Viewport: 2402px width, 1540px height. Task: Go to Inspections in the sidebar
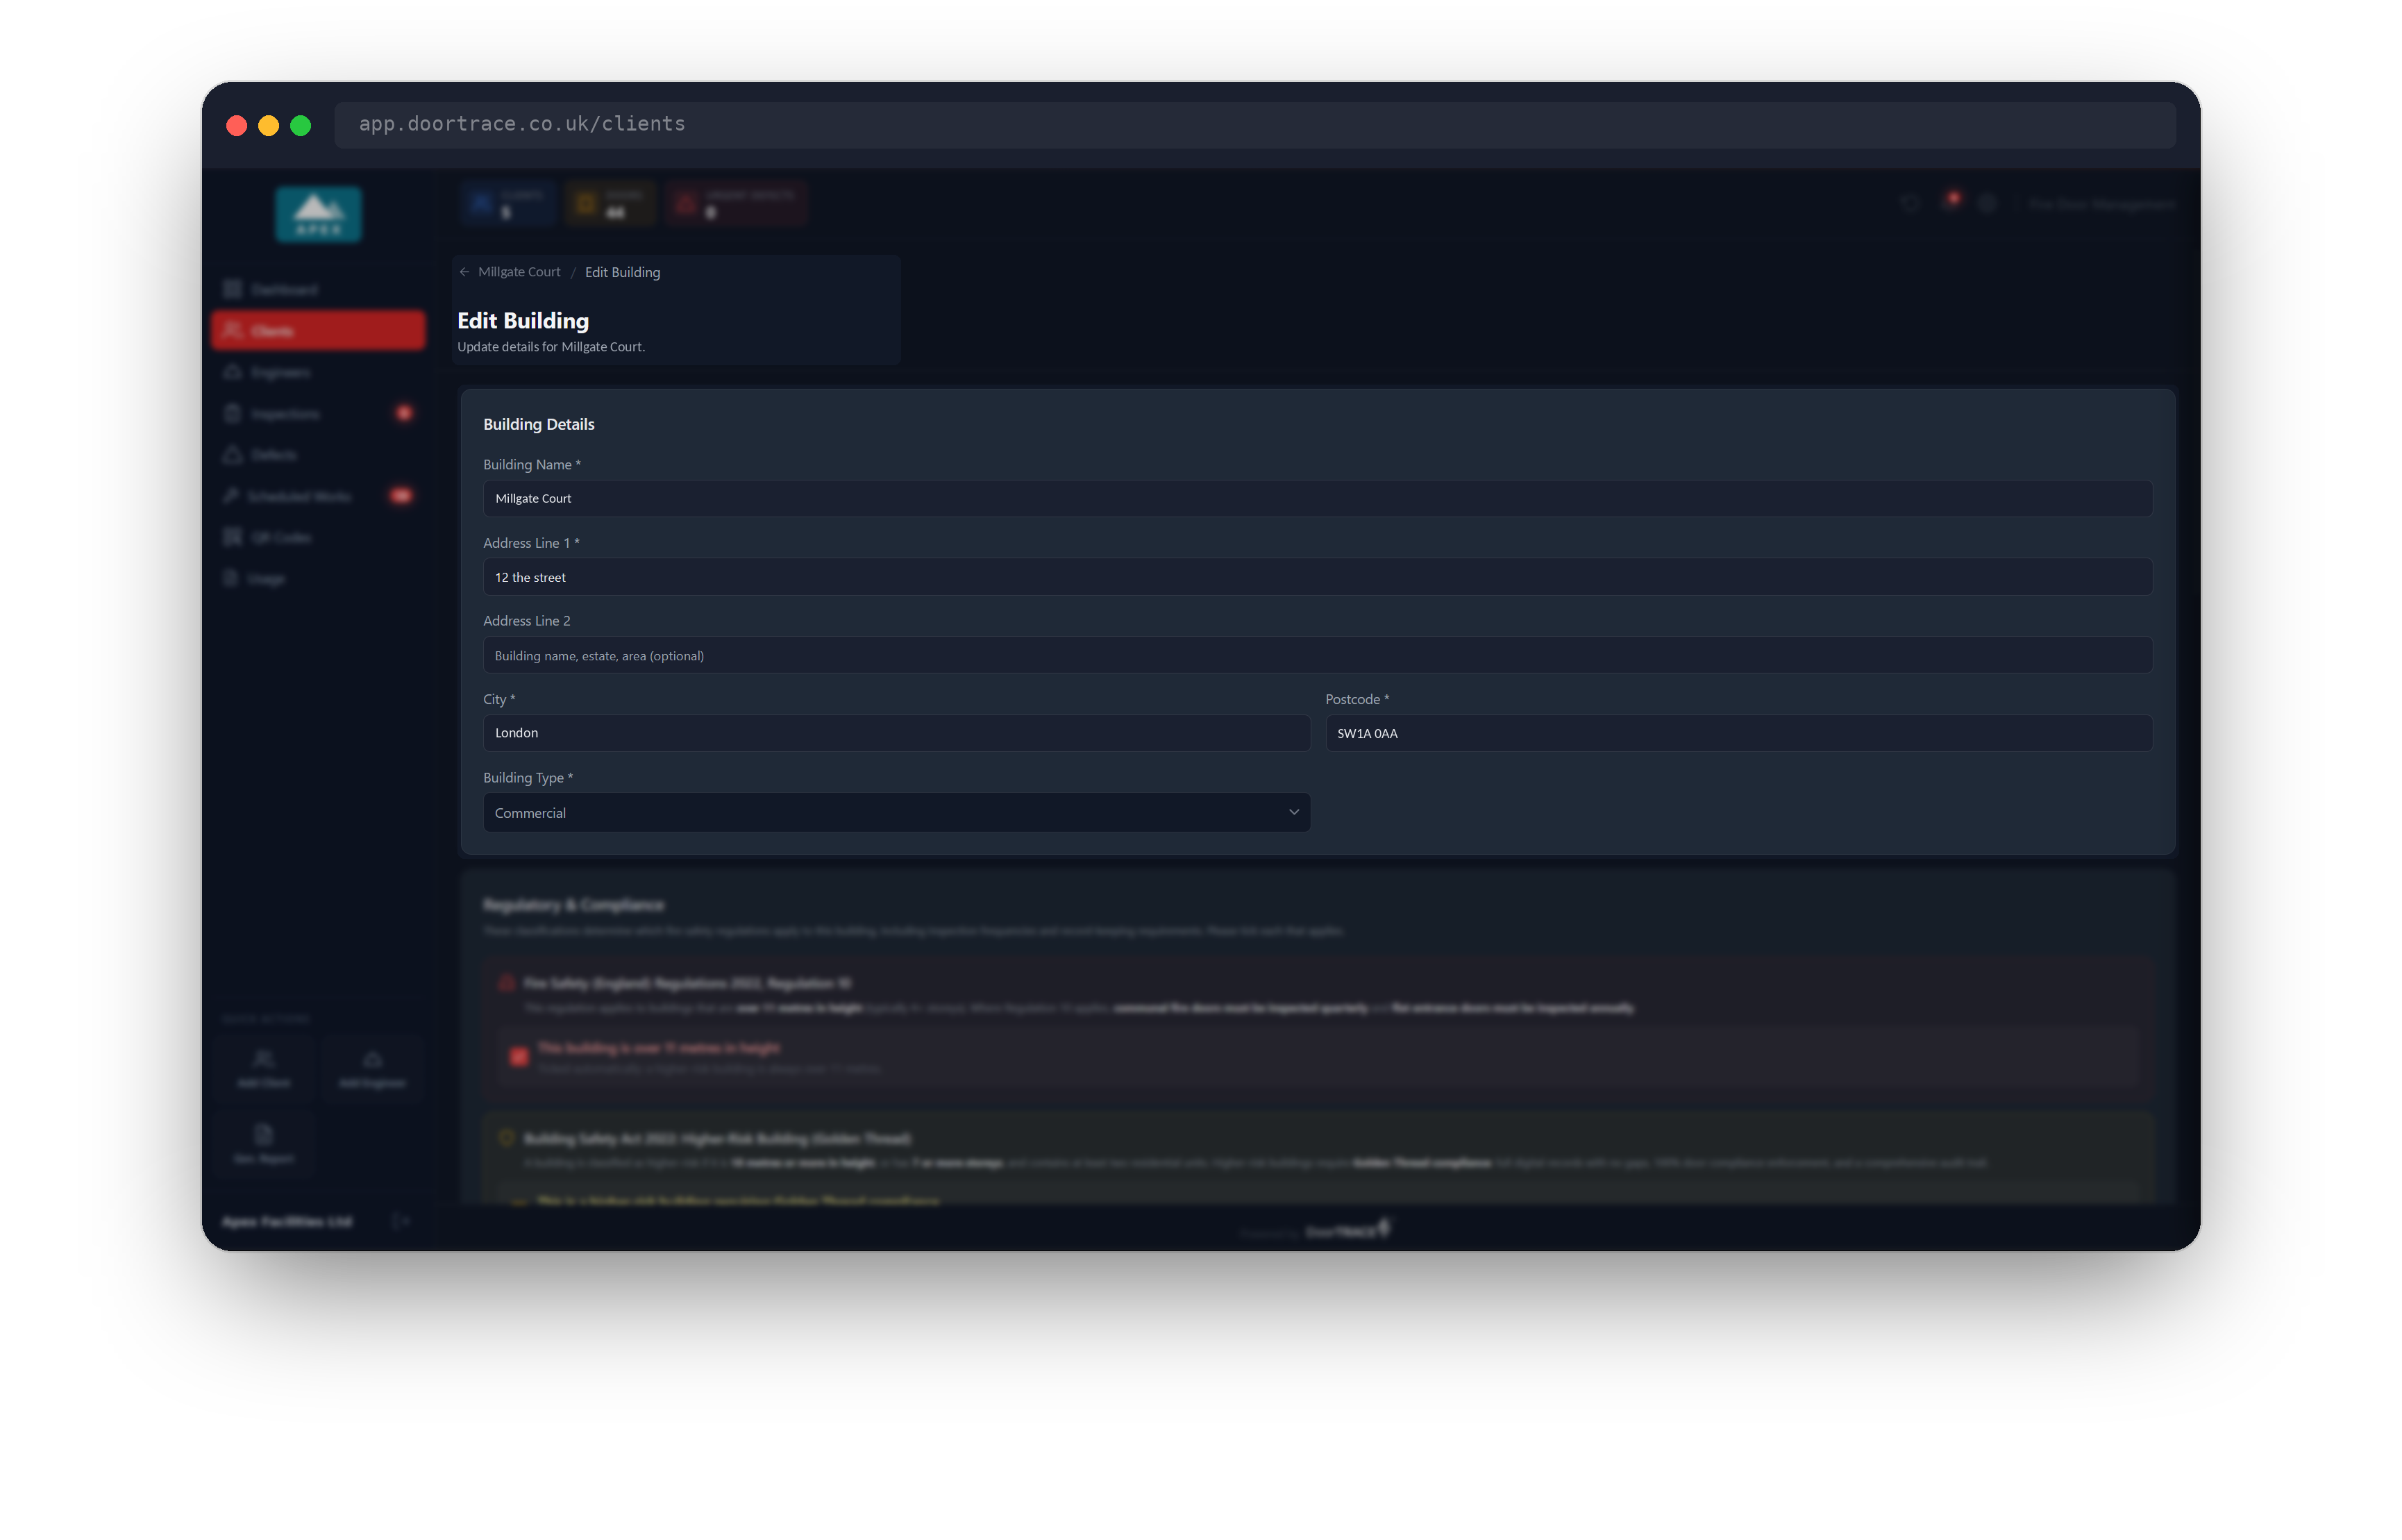(x=318, y=413)
